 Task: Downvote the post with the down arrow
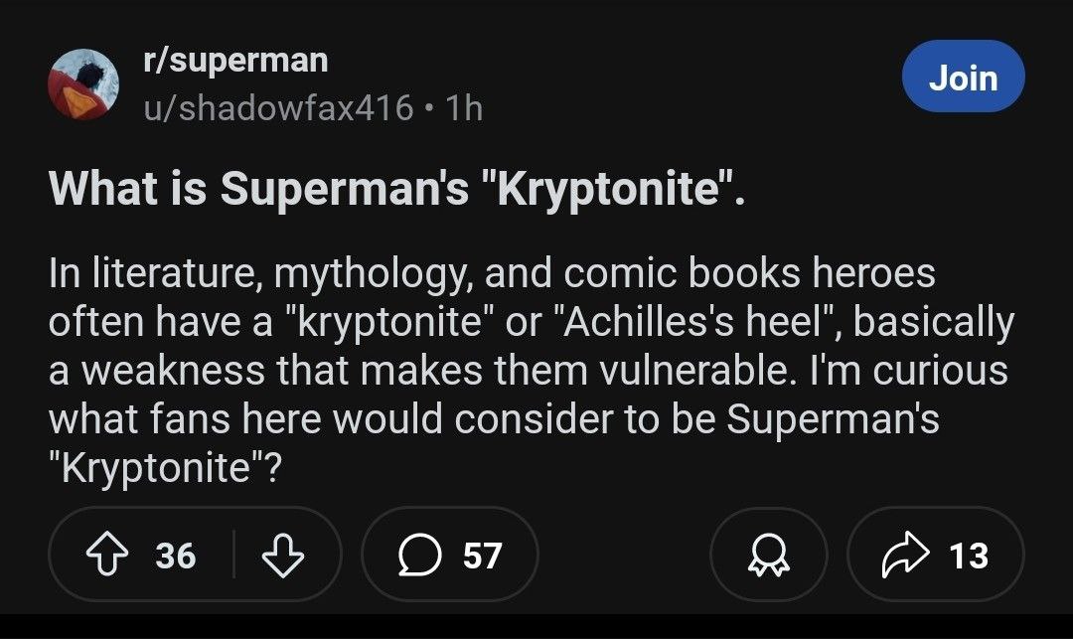(x=281, y=556)
